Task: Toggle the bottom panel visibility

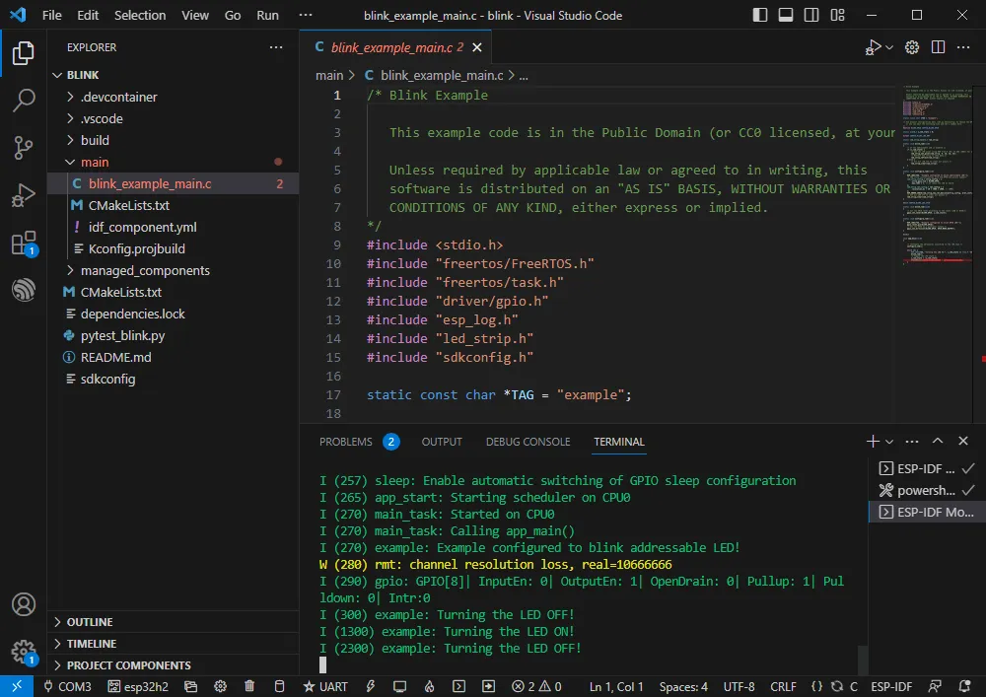Action: tap(785, 16)
